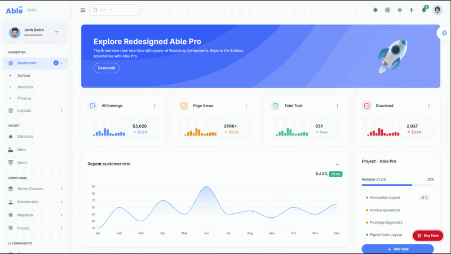Open the user avatar in header
The image size is (451, 254).
[437, 10]
